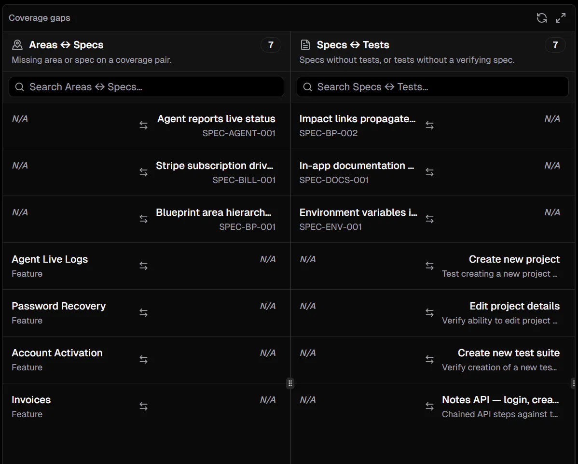This screenshot has height=464, width=578.
Task: Focus the Search Specs ↔ Tests field
Action: point(432,87)
